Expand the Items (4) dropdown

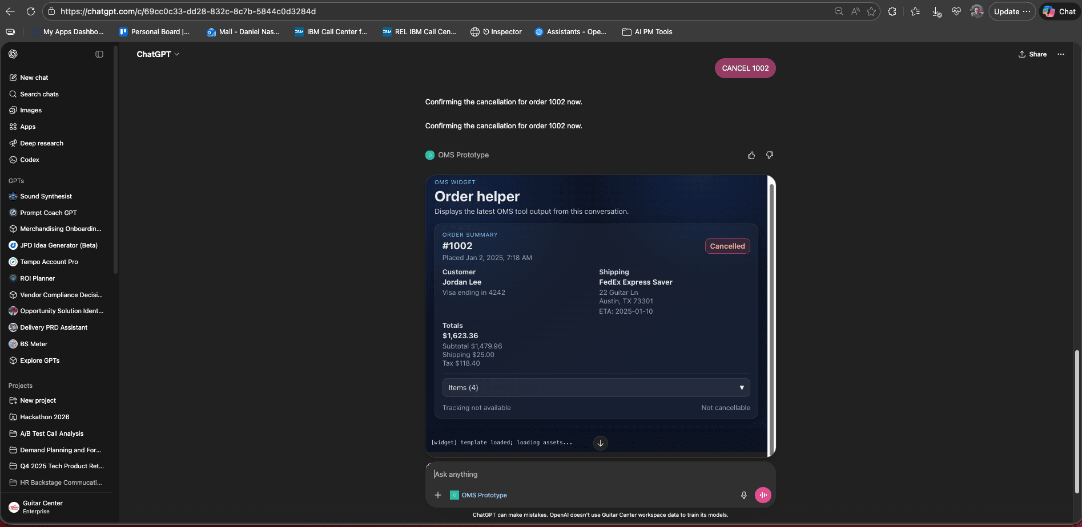(596, 388)
